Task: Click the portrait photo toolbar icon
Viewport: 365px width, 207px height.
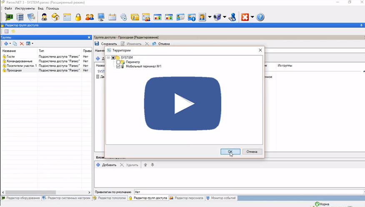Action: click(x=202, y=17)
